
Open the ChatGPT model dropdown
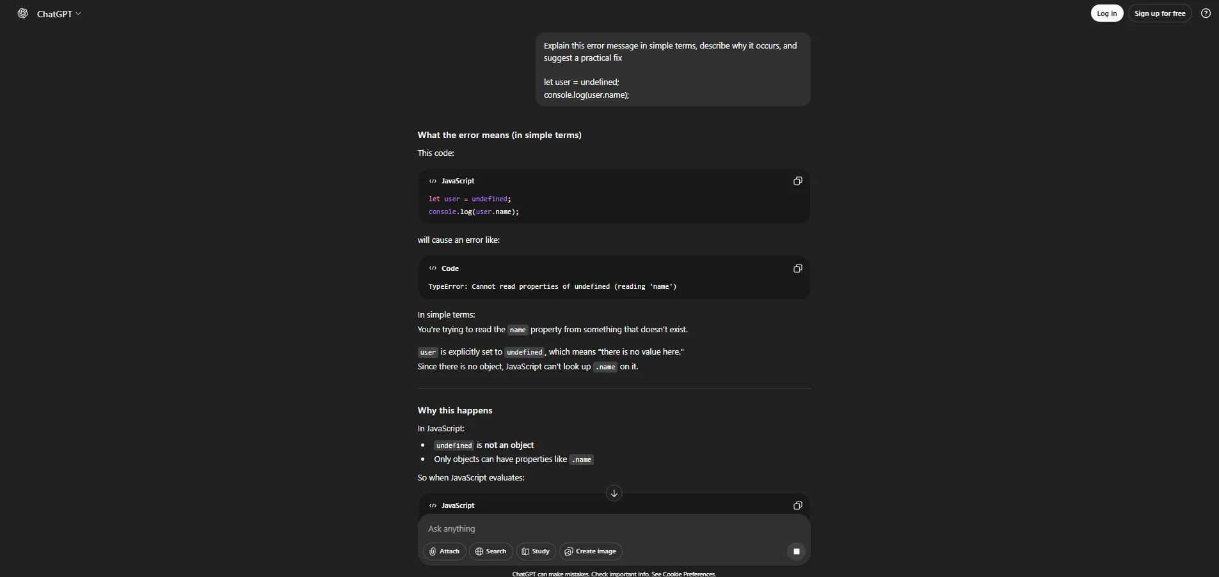click(59, 13)
